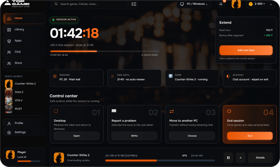Open Apps section in sidebar

pyautogui.click(x=24, y=41)
